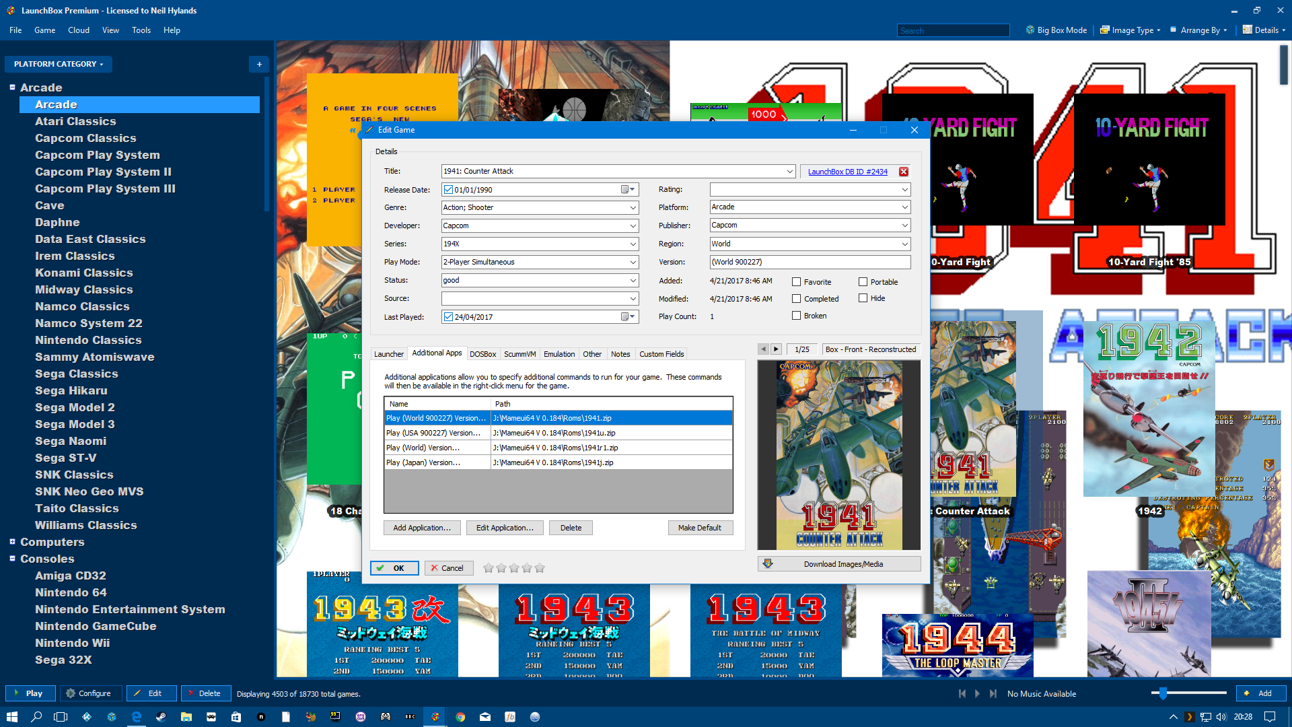Open Windows taskbar search

(x=36, y=717)
